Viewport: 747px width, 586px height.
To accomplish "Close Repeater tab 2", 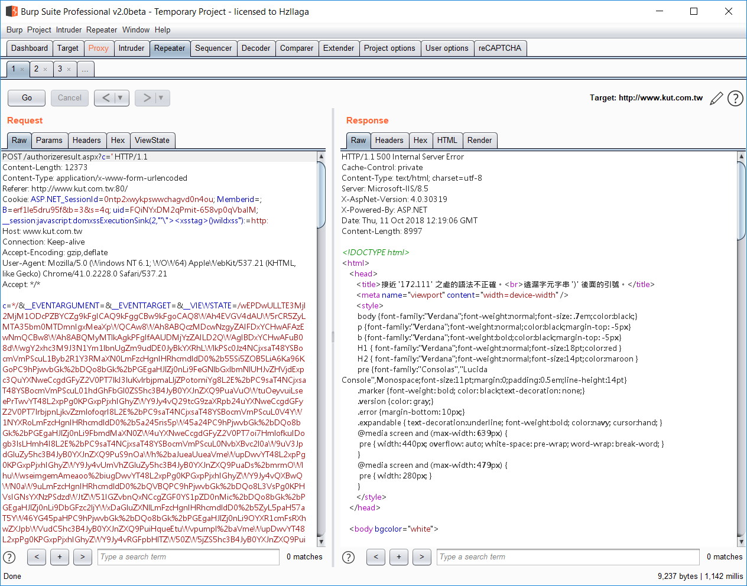I will coord(45,70).
